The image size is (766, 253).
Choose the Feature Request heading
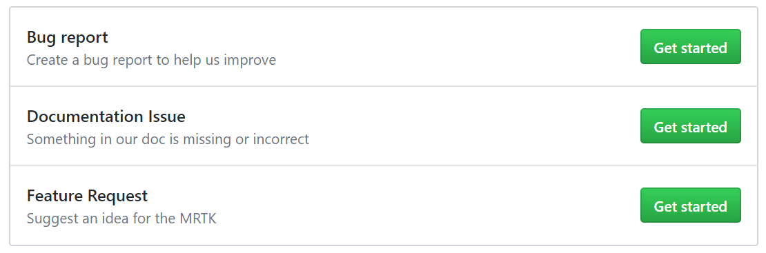point(87,195)
